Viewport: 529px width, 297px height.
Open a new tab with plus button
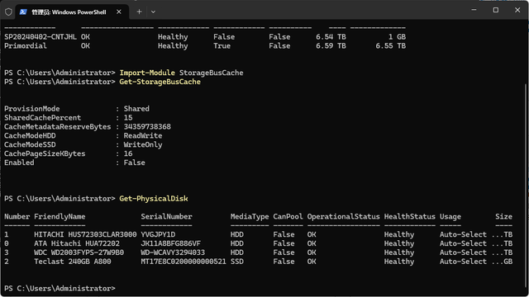point(139,12)
